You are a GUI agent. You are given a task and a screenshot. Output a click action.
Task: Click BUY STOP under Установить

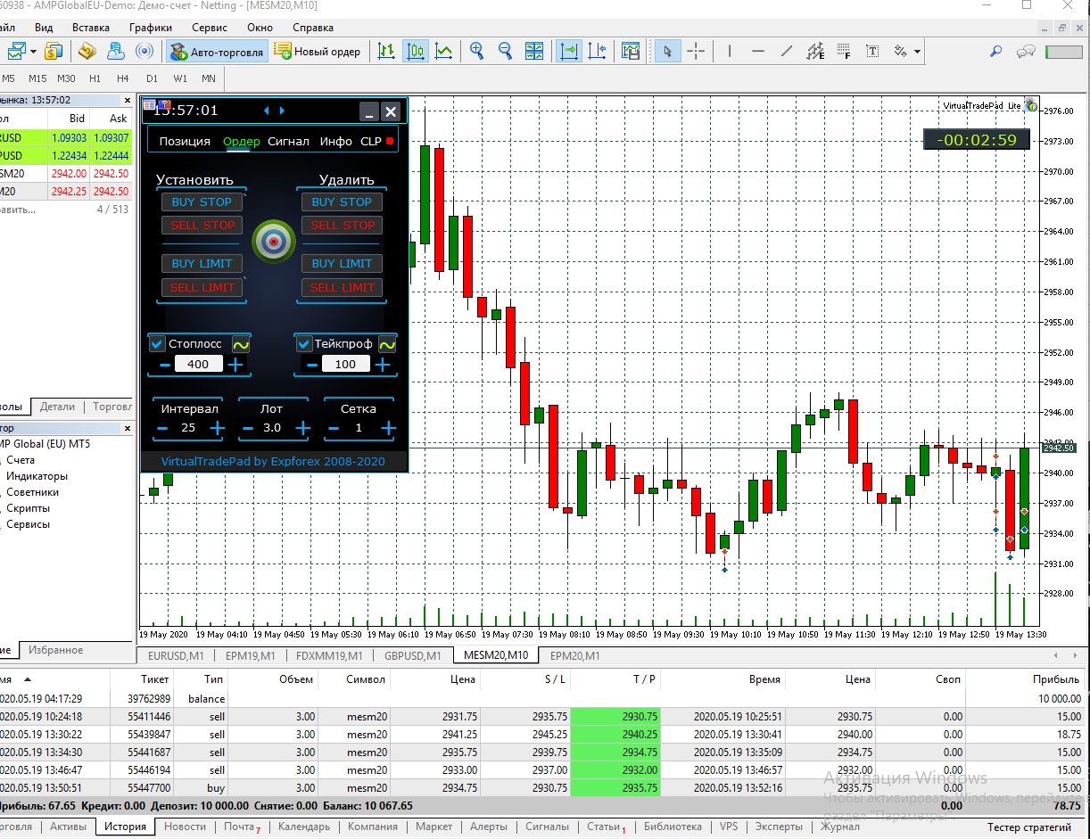click(202, 202)
